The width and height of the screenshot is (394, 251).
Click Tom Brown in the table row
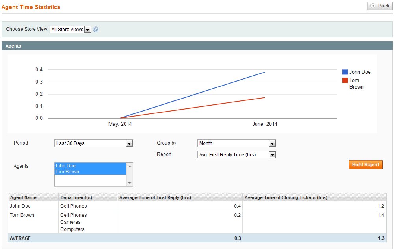click(22, 215)
